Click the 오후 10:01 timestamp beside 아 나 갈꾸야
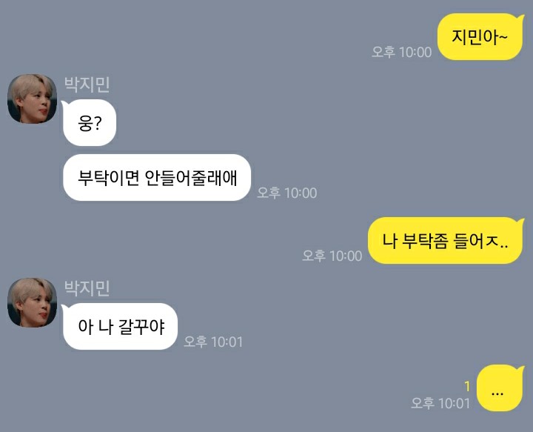The image size is (533, 432). pos(213,342)
